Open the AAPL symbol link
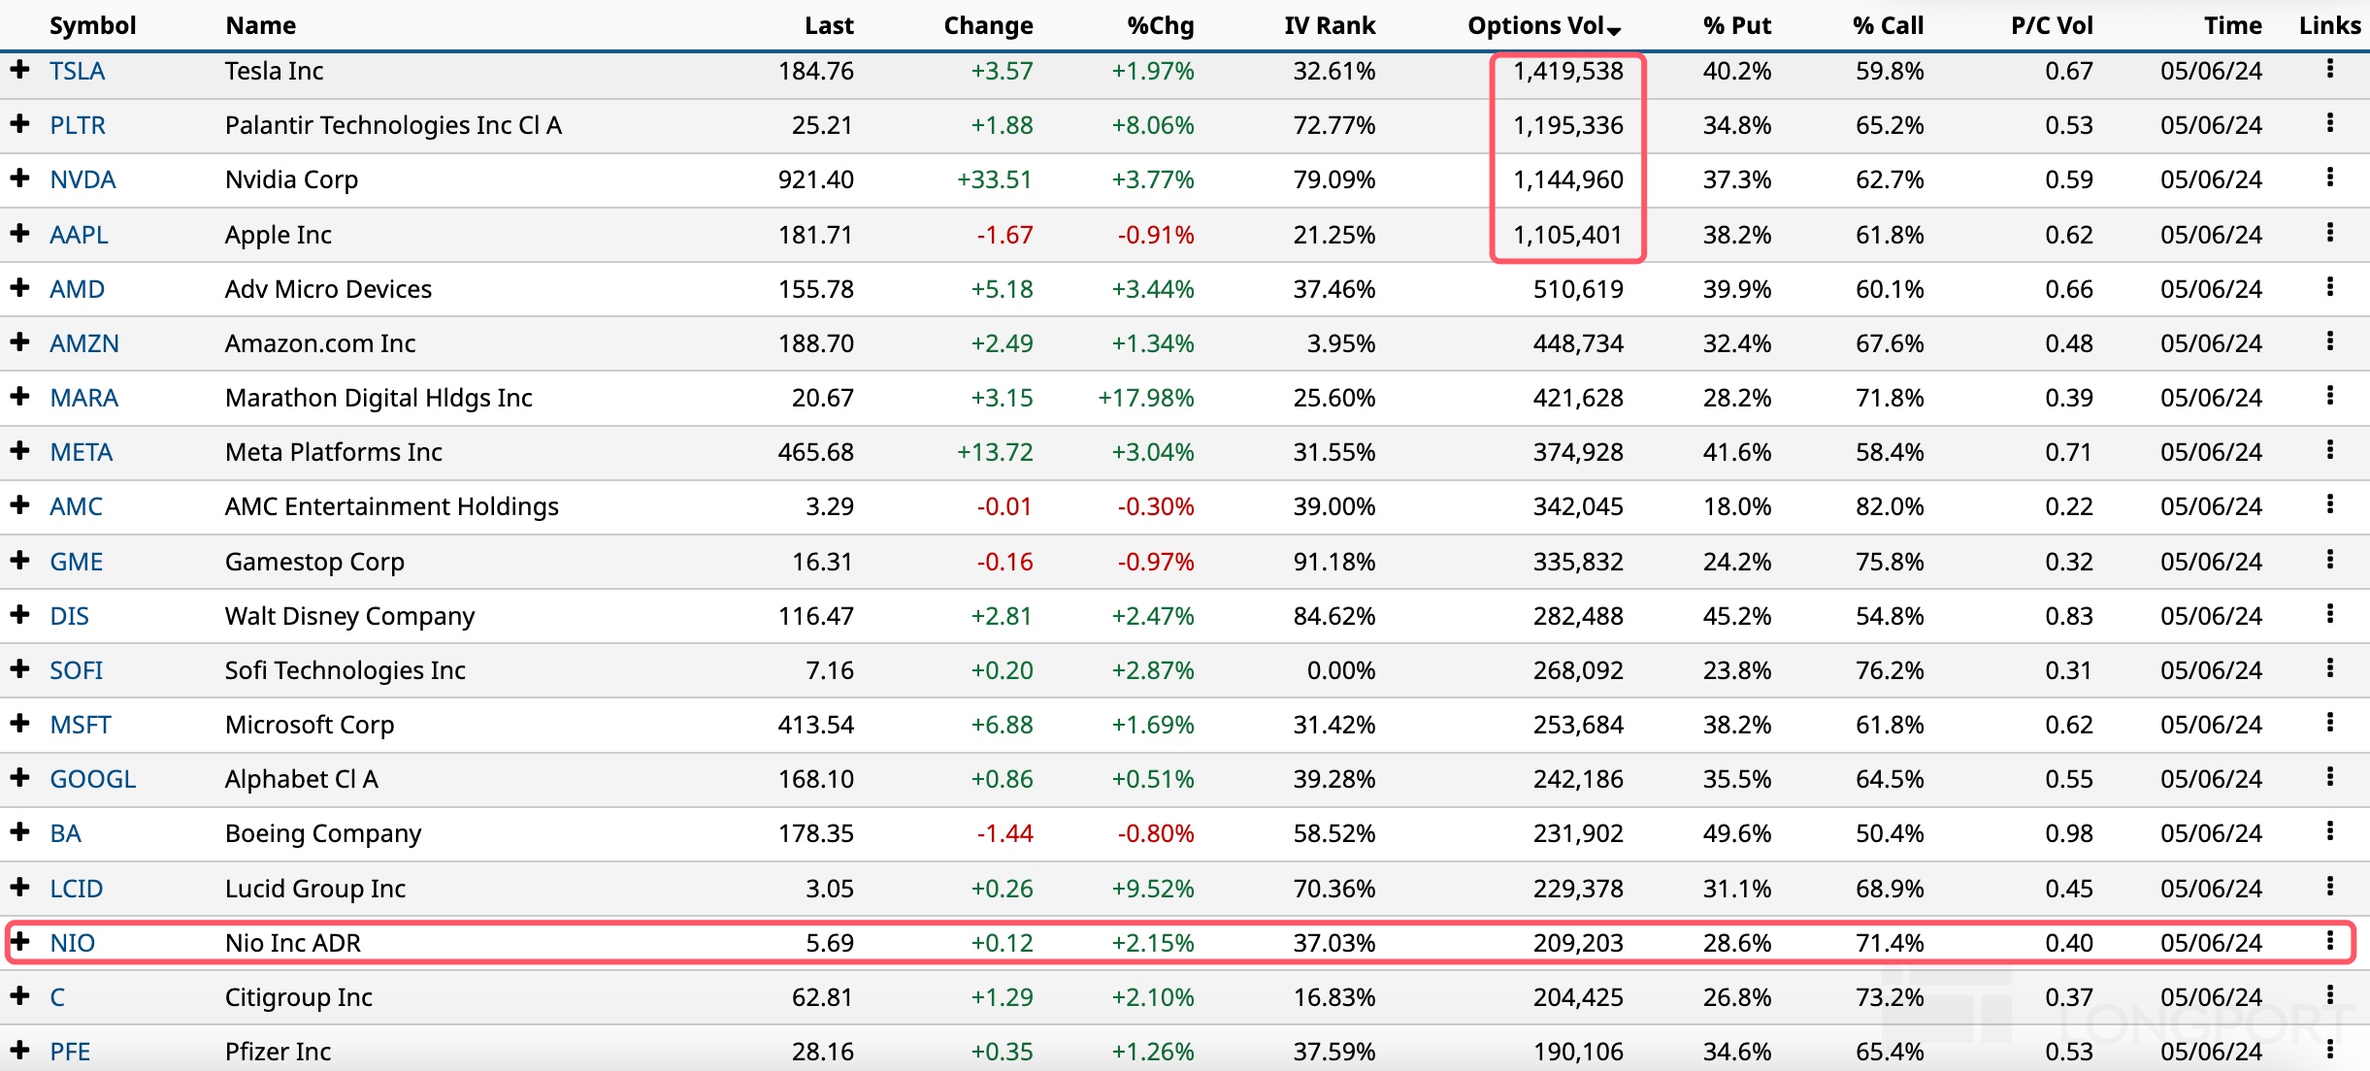 79,235
